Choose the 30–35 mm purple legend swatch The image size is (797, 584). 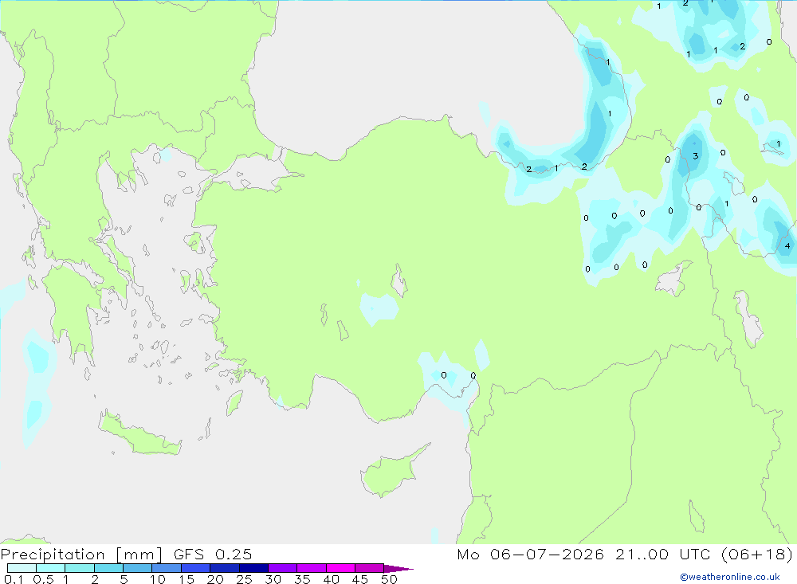tap(283, 568)
